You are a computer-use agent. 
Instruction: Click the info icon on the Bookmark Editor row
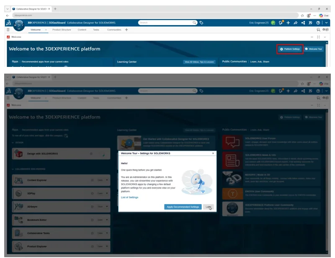click(92, 220)
